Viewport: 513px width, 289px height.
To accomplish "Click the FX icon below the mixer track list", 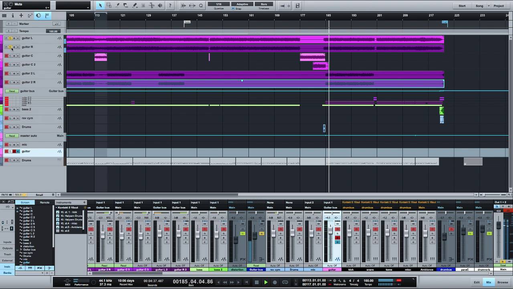I will [x=40, y=268].
